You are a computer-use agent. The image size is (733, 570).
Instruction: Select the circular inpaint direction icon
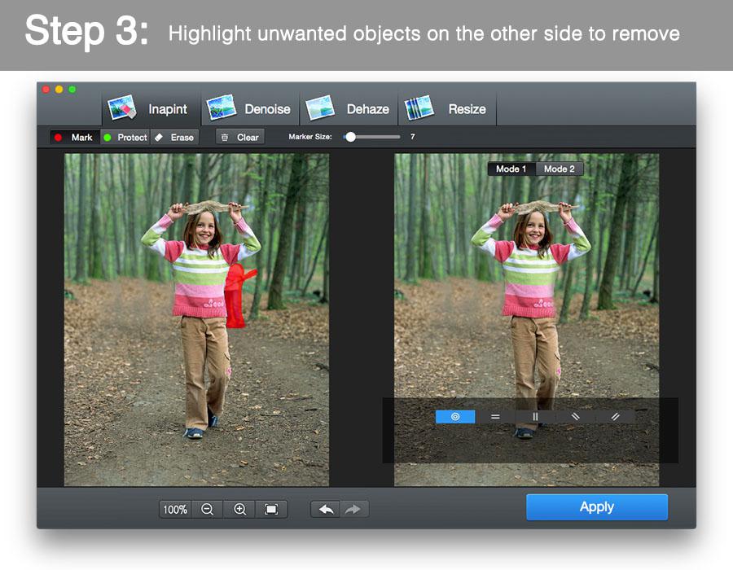point(455,416)
